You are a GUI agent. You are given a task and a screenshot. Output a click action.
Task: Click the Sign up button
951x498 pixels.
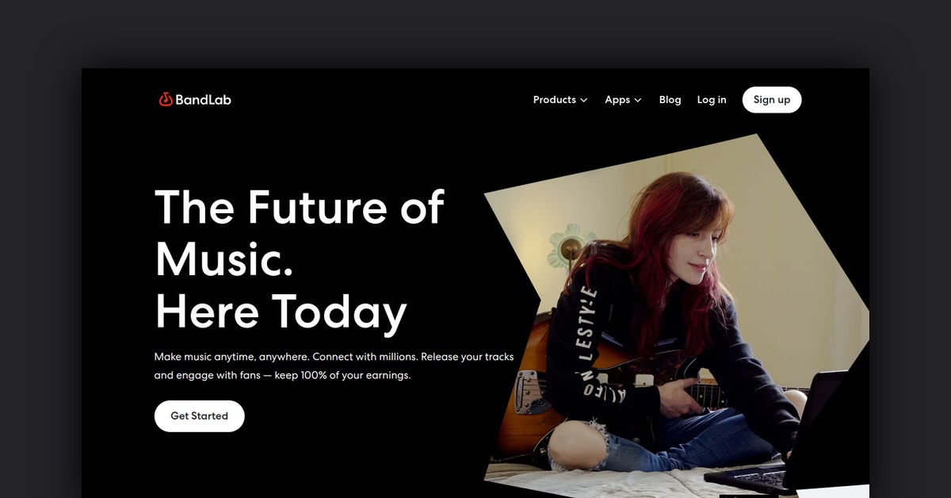point(772,100)
